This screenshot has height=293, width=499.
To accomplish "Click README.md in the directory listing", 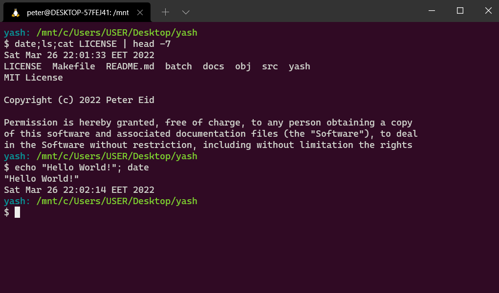I will click(130, 66).
